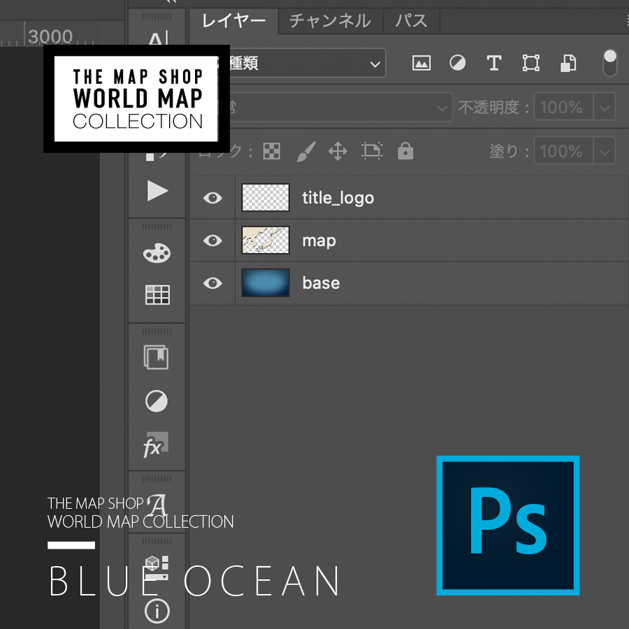
Task: Select the title_logo layer name
Action: tap(338, 198)
